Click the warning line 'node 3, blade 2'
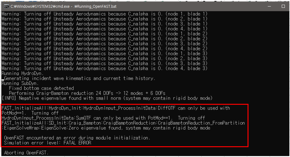The height and width of the screenshot is (157, 290). tap(105, 44)
